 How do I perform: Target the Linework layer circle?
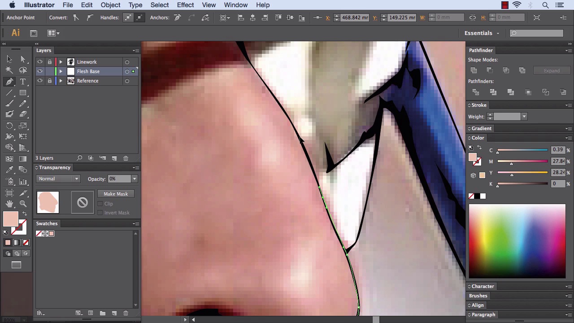point(127,62)
